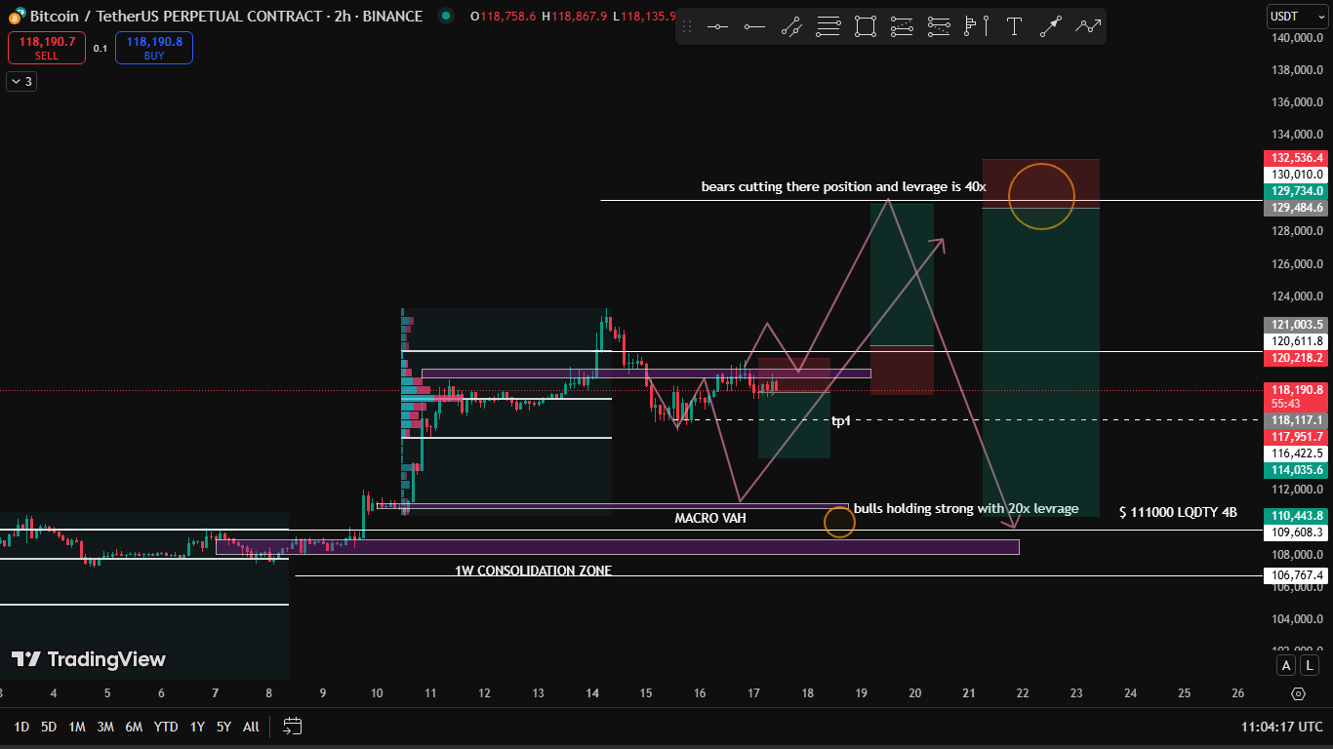Screen dimensions: 1333x749
Task: Toggle log scale with L button
Action: [1310, 665]
